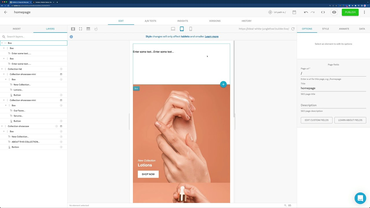Click the rows outline icon in the canvas toolbar

click(x=88, y=29)
